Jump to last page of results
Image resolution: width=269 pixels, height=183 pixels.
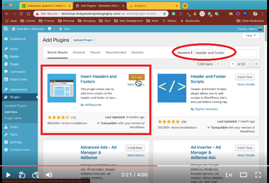pos(256,64)
